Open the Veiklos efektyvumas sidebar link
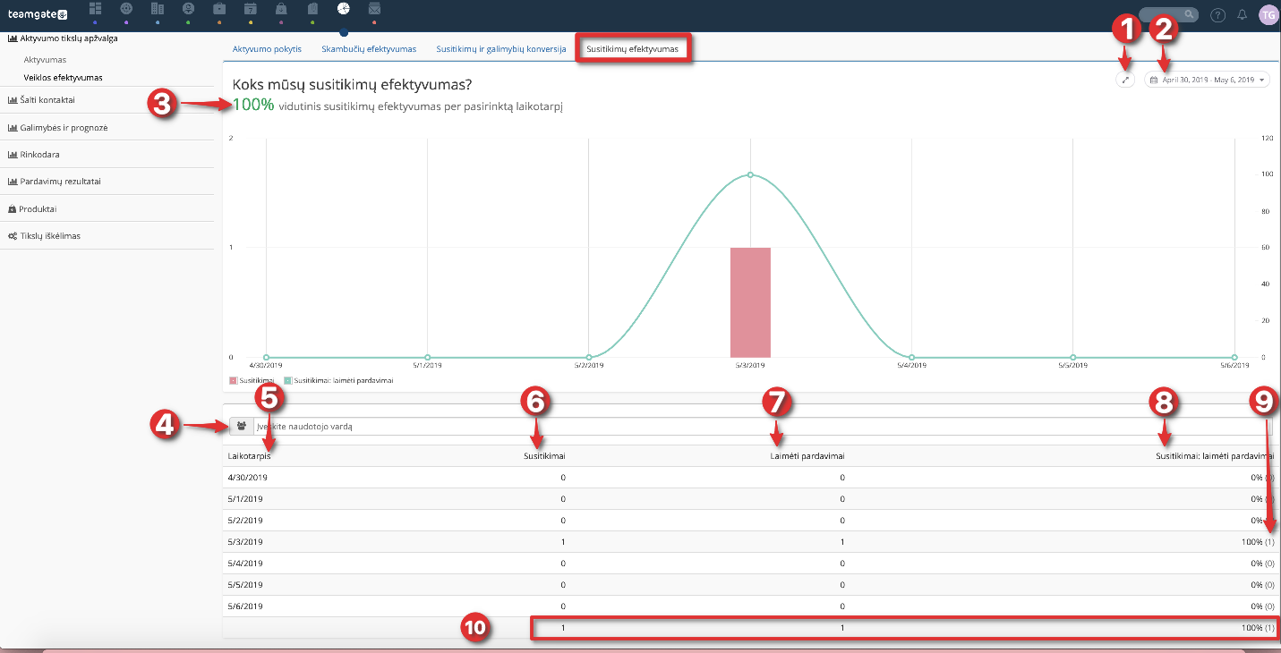Screen dimensions: 1281x653 click(64, 78)
